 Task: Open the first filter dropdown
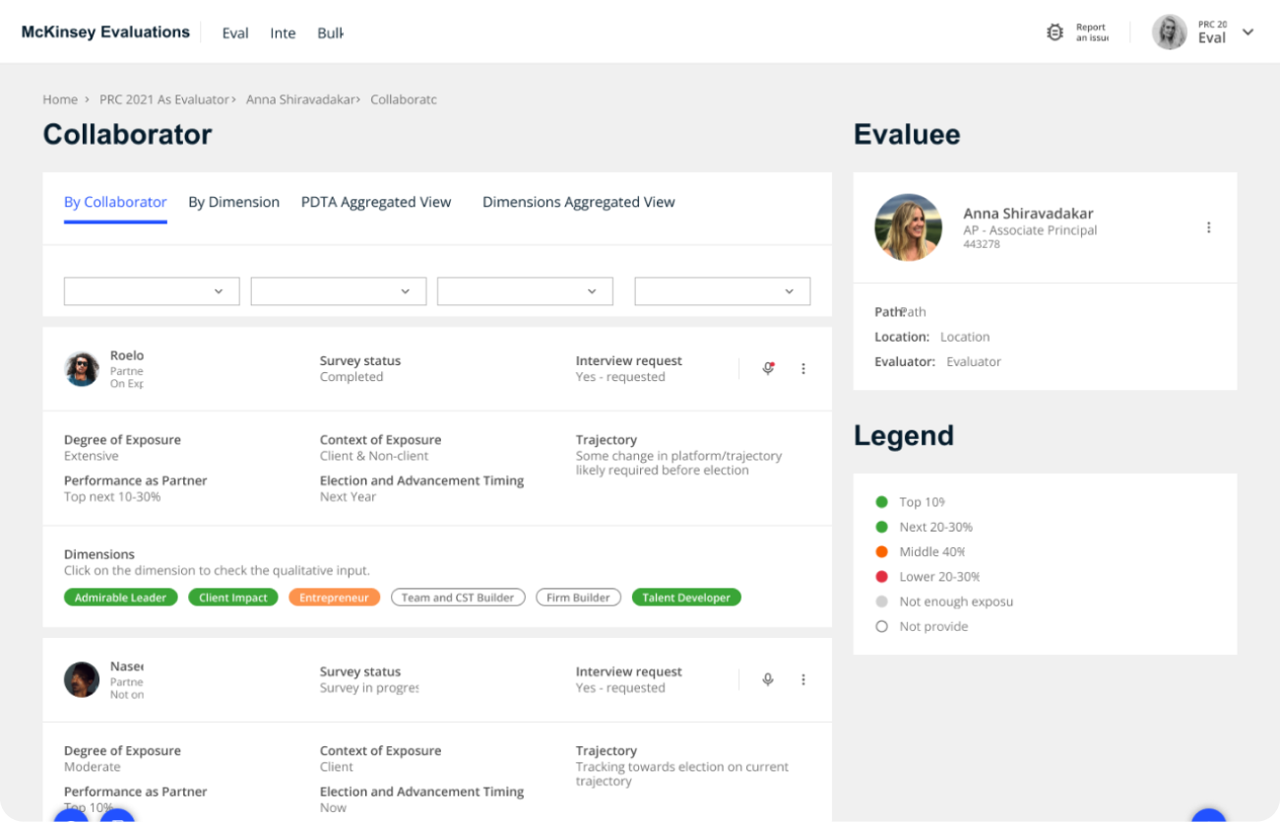(x=152, y=291)
